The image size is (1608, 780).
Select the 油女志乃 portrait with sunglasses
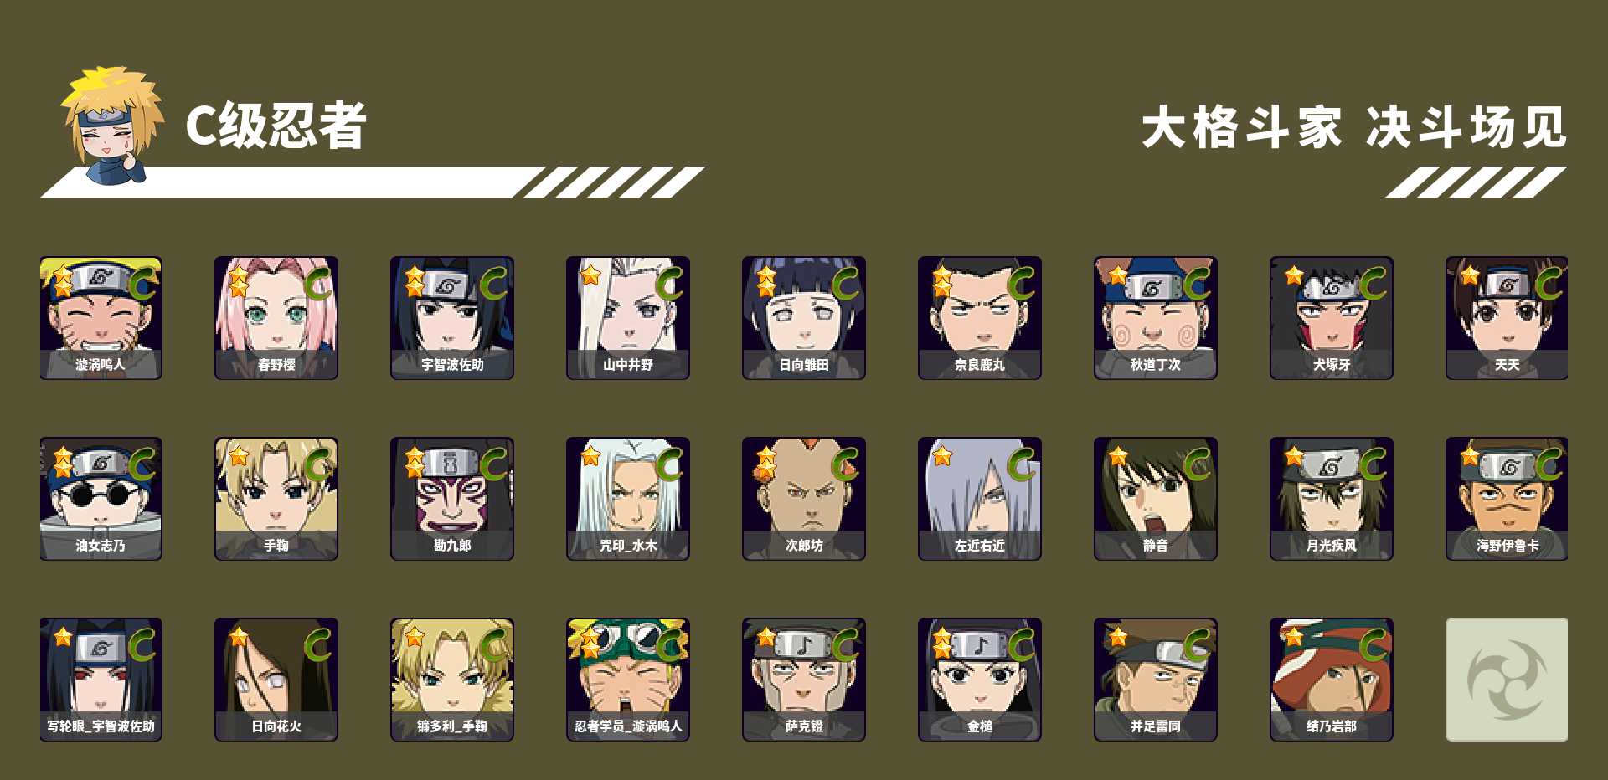click(x=100, y=499)
